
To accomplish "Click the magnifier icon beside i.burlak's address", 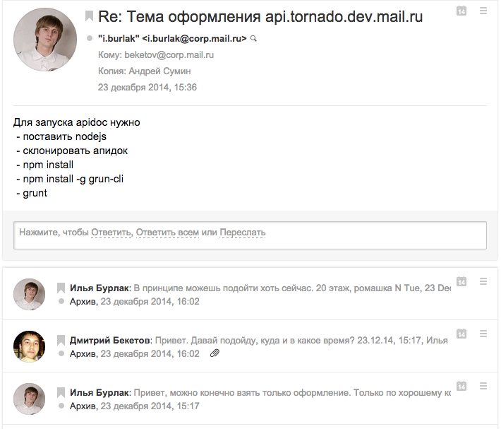I will click(x=254, y=39).
